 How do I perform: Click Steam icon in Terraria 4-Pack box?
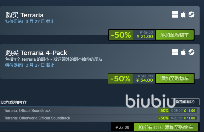click(191, 52)
